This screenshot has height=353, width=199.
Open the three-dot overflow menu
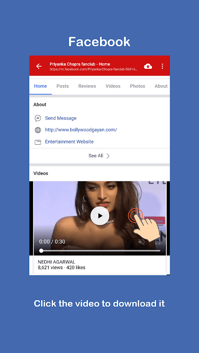click(162, 66)
